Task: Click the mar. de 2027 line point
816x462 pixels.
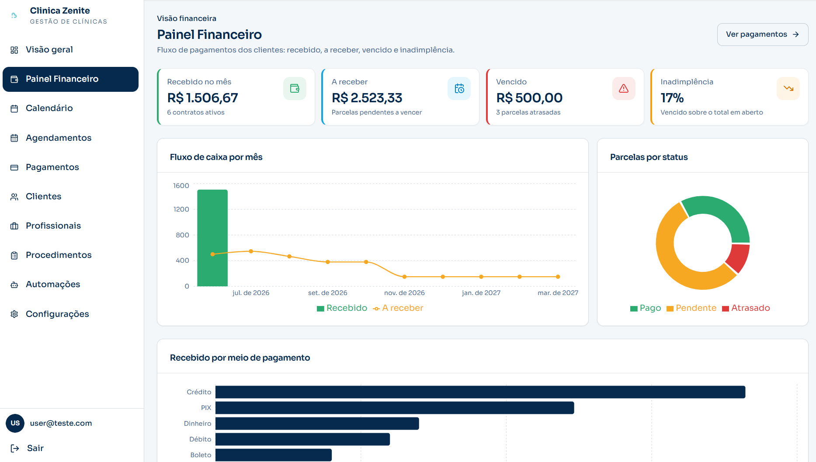Action: tap(558, 277)
